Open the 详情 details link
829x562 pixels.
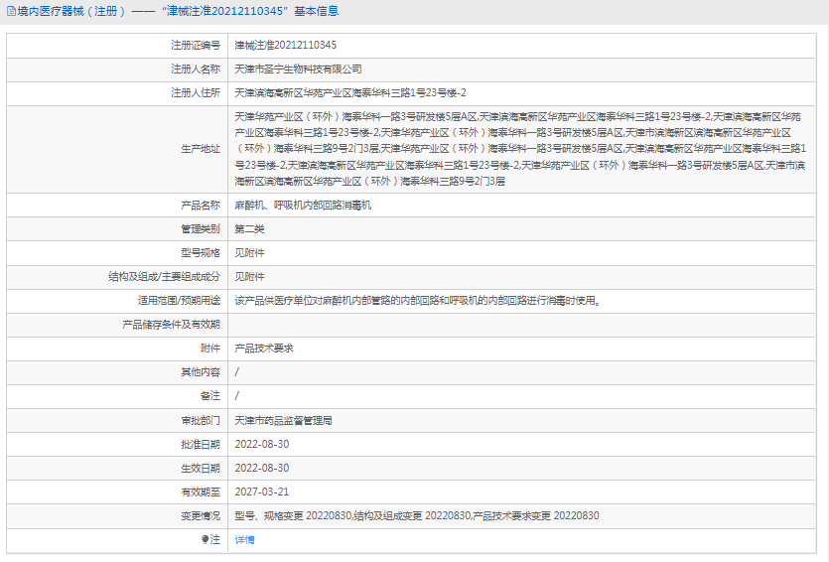(x=244, y=539)
